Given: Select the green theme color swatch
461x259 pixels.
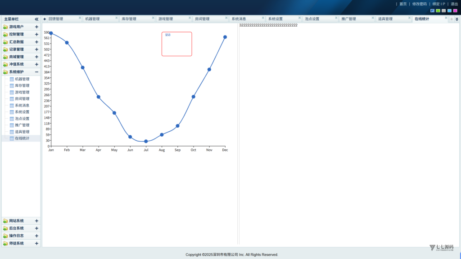Looking at the screenshot, I should [438, 11].
